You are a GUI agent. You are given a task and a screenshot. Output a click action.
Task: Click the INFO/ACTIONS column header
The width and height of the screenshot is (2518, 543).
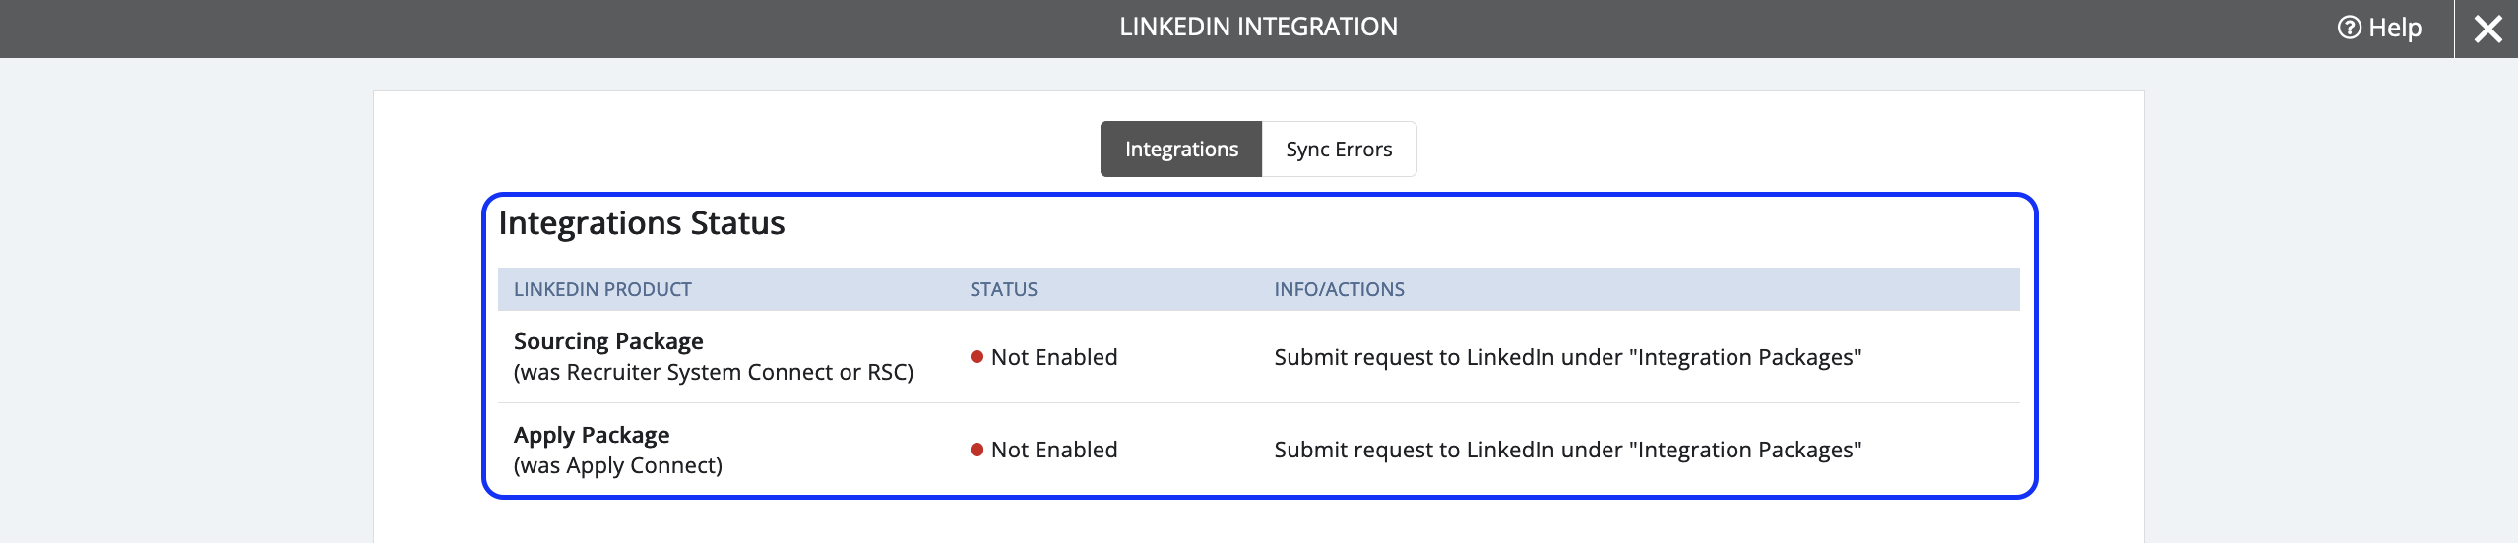1340,289
